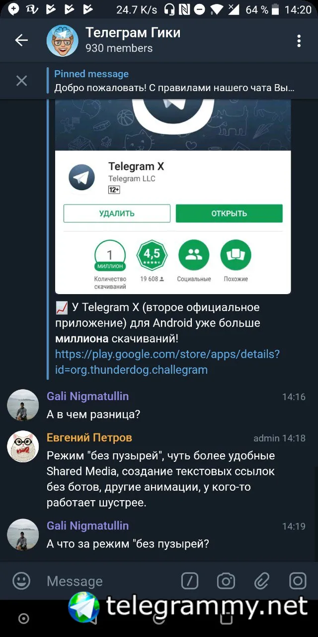The image size is (318, 637).
Task: Open Gali Nigmatullin's avatar beside 14:19 message
Action: point(23,534)
